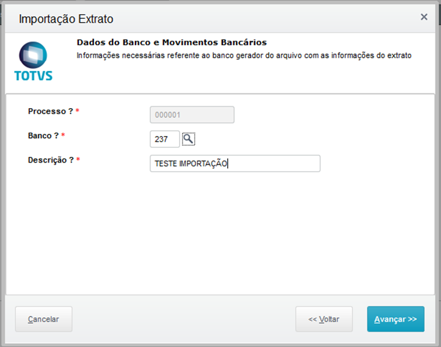Proceed using the Avançar >> button

(395, 319)
